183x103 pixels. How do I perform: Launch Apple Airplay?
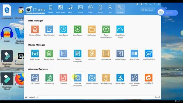pyautogui.click(x=35, y=54)
